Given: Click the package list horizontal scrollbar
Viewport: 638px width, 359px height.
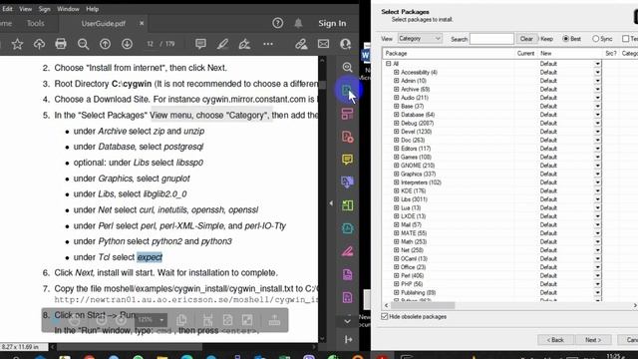Looking at the screenshot, I should click(x=423, y=305).
